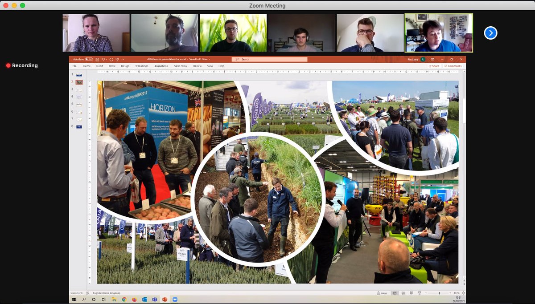Image resolution: width=535 pixels, height=304 pixels.
Task: Click the PowerPoint Search box
Action: (269, 59)
